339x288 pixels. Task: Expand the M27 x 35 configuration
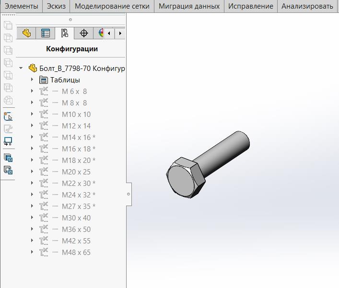(x=32, y=206)
